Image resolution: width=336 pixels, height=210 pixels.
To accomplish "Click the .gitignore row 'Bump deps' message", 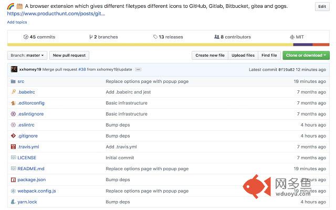I will 118,136.
